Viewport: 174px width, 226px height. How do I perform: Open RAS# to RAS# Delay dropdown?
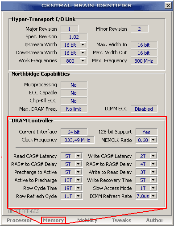tap(153, 164)
